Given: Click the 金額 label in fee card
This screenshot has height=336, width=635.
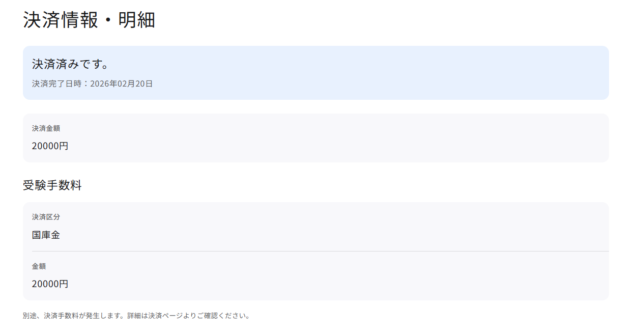Looking at the screenshot, I should pos(39,266).
